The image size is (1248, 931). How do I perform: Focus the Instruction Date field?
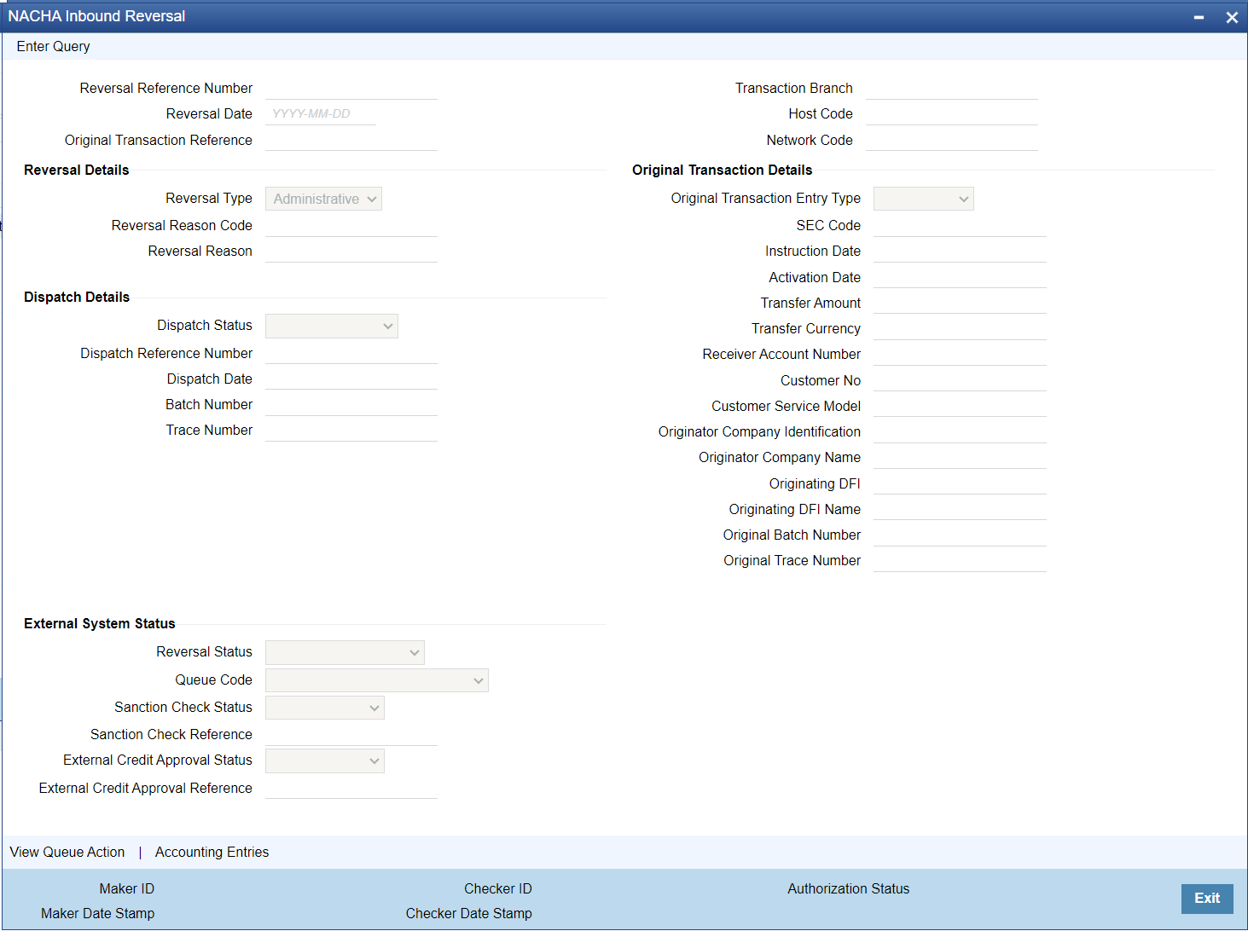[960, 251]
